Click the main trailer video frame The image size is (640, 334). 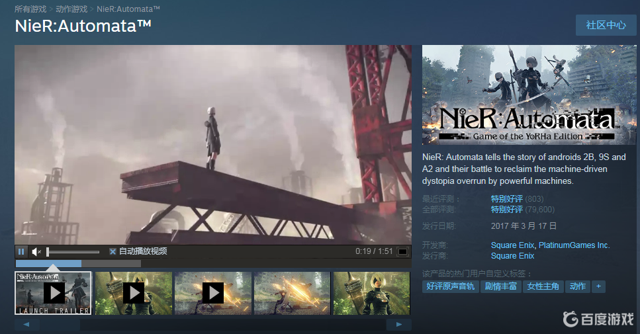coord(212,145)
